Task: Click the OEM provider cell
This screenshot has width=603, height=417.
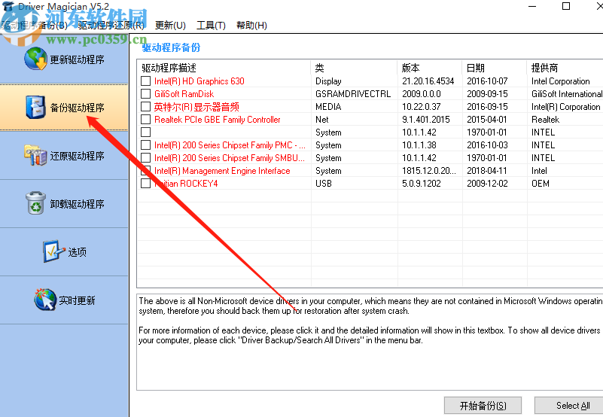Action: pos(541,184)
